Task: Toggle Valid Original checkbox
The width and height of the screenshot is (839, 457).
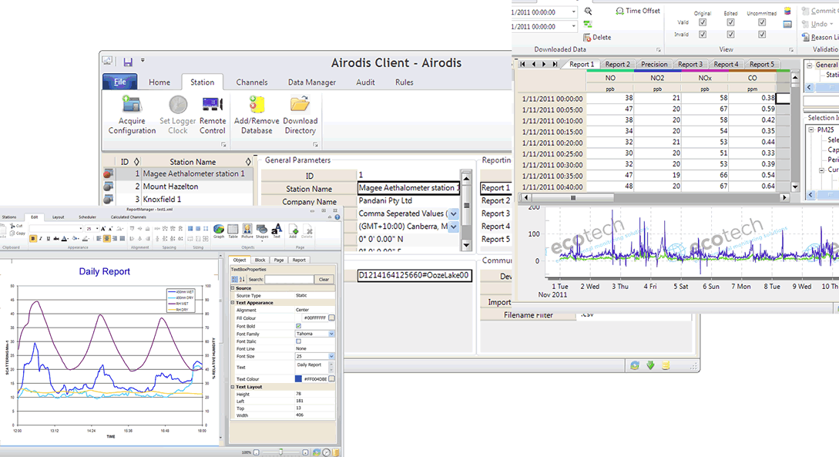Action: [703, 22]
